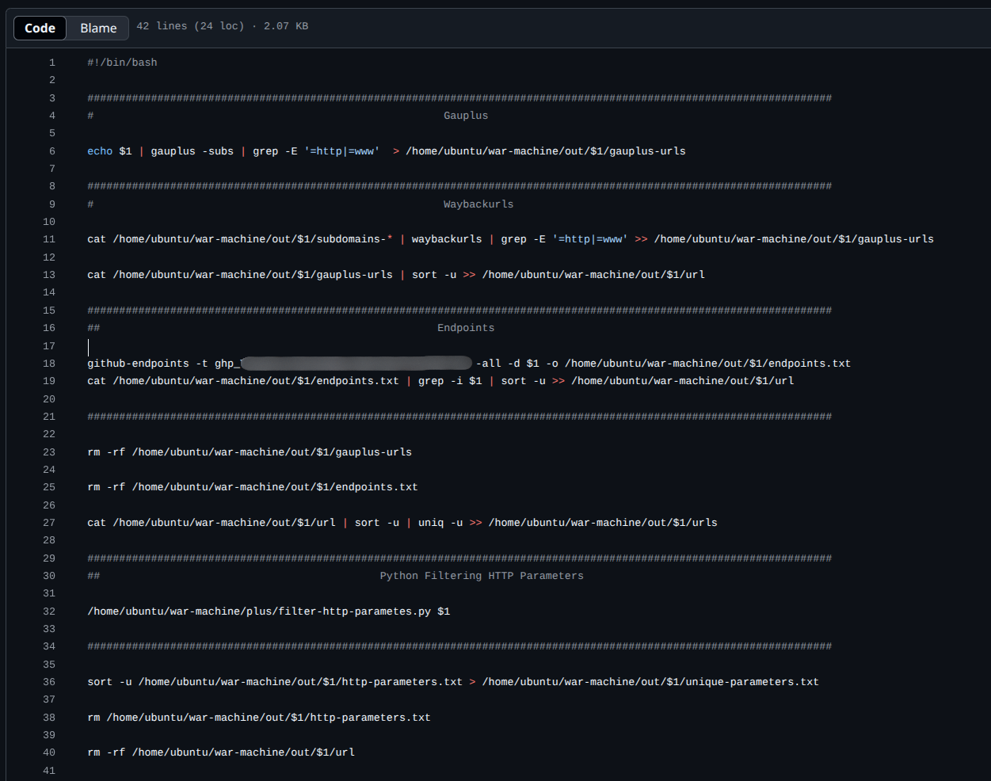This screenshot has width=991, height=781.
Task: Click 'waybackurls' command on line 11
Action: (447, 239)
